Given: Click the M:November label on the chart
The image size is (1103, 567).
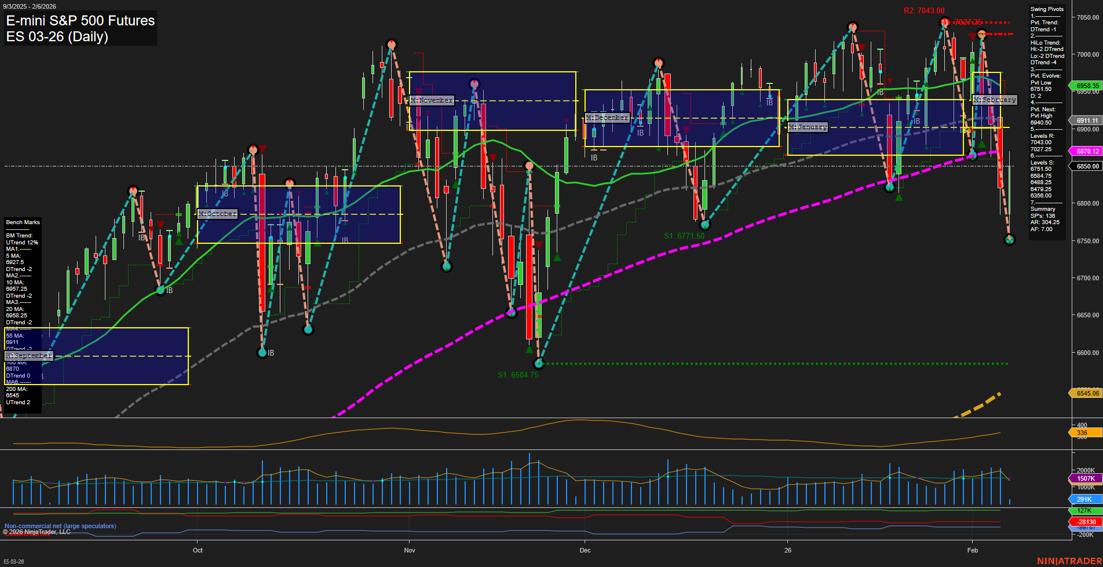Looking at the screenshot, I should (432, 100).
